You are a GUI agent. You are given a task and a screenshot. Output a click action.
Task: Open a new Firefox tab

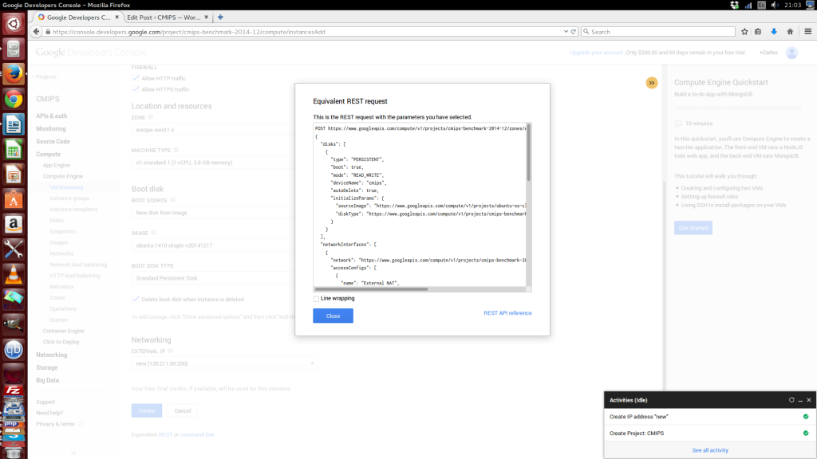tap(220, 18)
